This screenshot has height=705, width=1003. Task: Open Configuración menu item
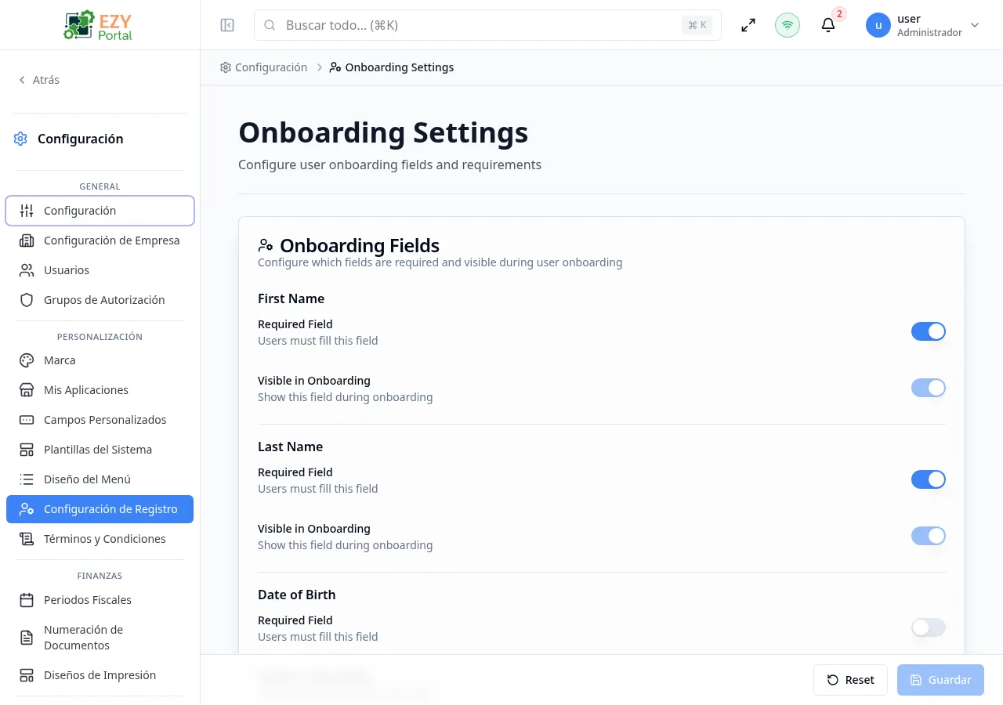[x=100, y=211]
